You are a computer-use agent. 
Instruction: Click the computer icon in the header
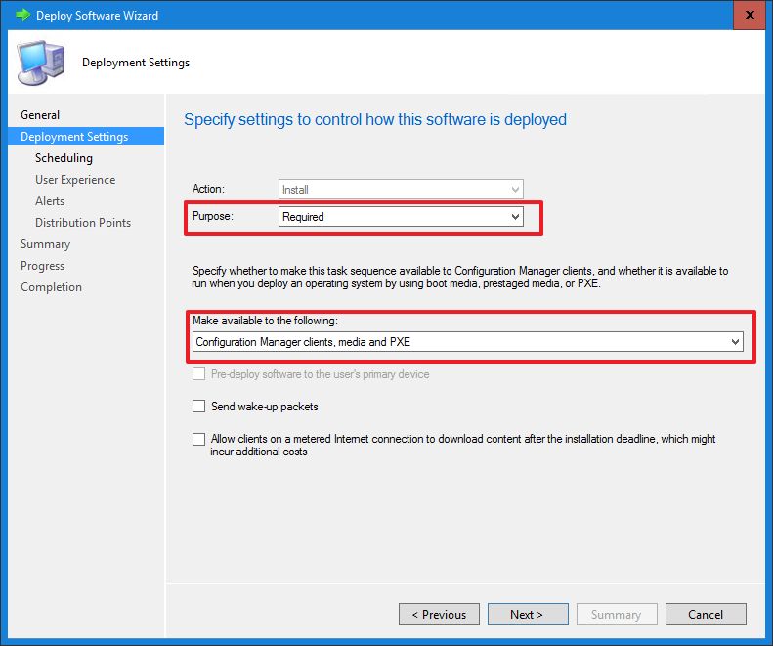pos(41,64)
